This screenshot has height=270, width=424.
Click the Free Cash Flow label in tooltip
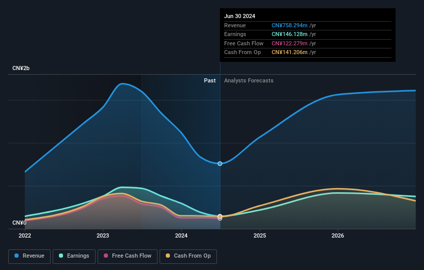(244, 43)
